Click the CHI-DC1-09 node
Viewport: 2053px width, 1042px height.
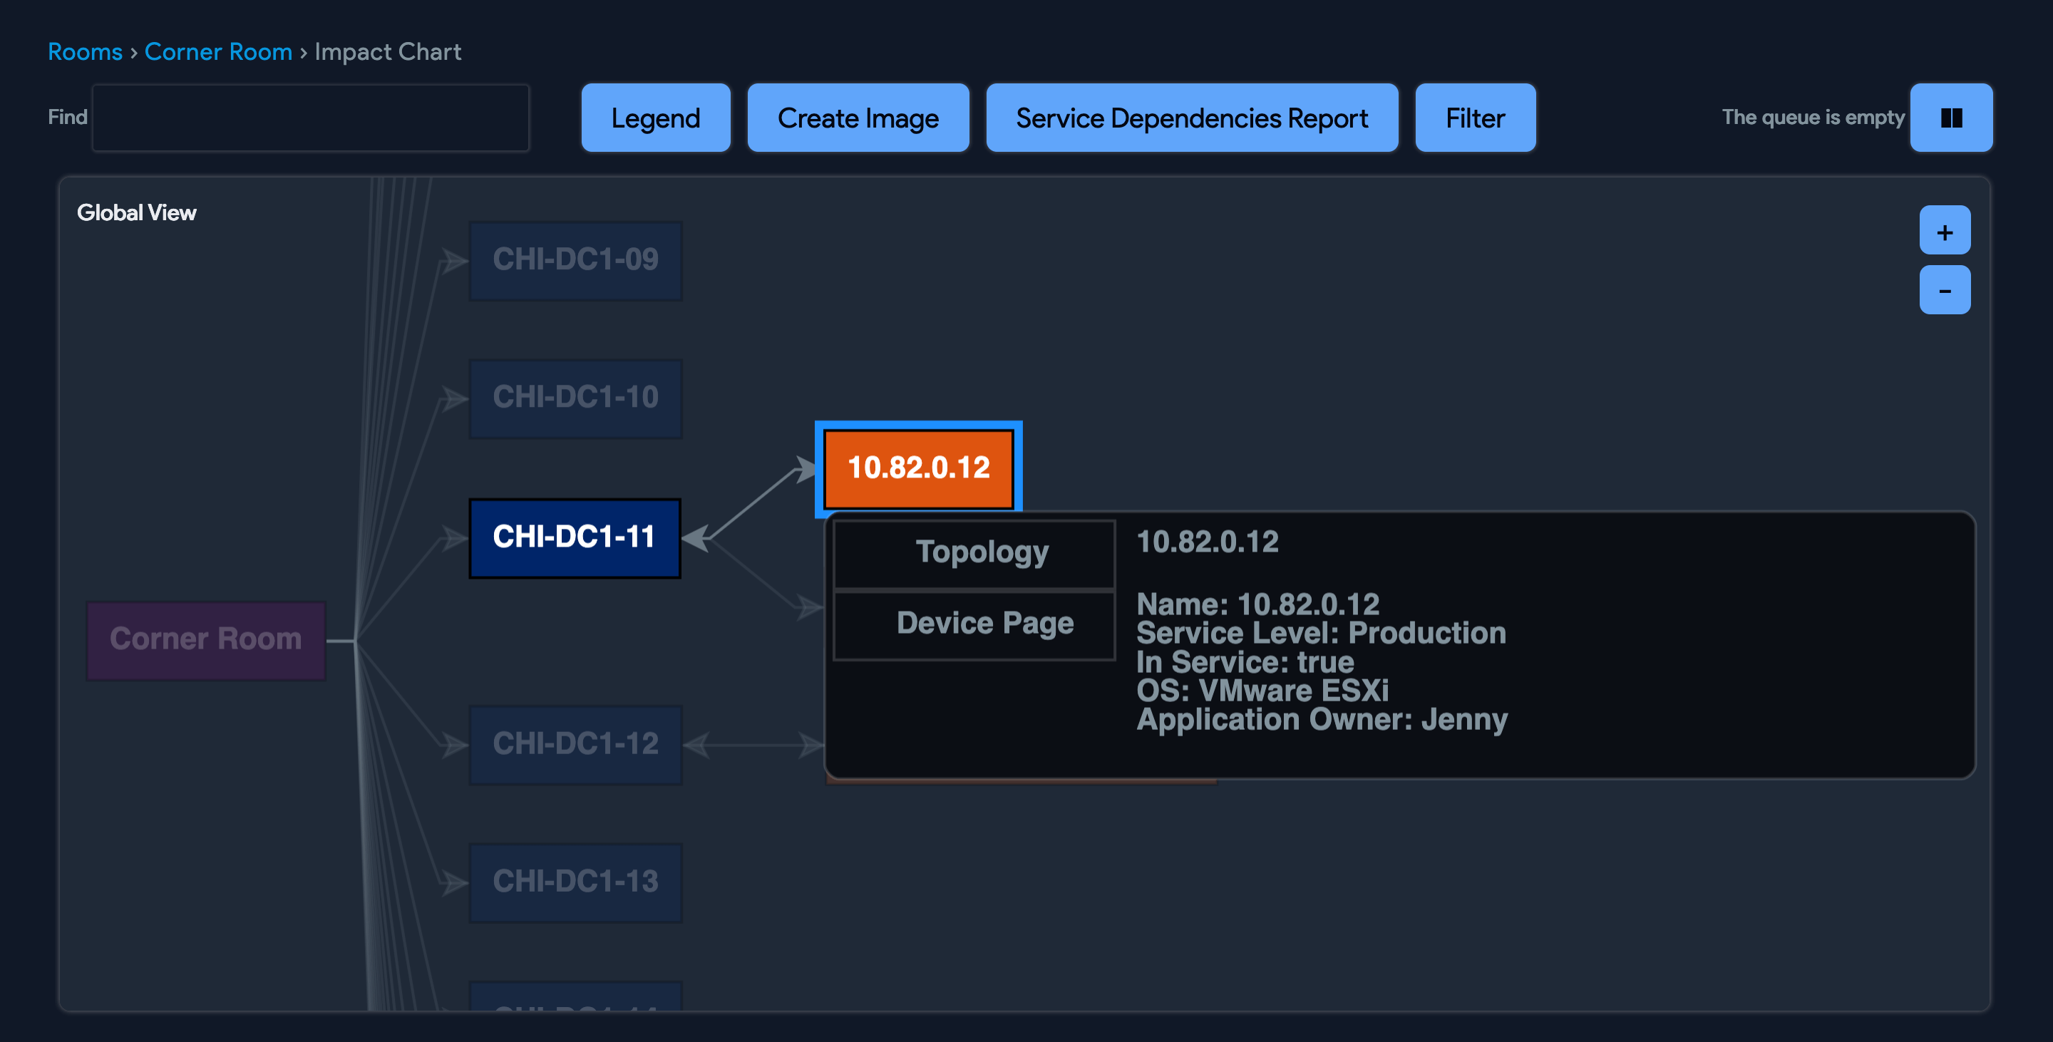(575, 259)
